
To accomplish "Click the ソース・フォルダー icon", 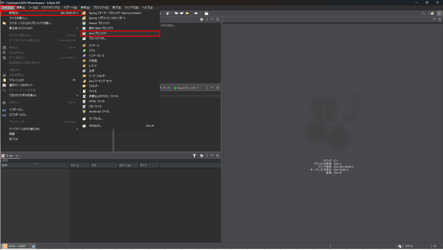I will click(84, 76).
